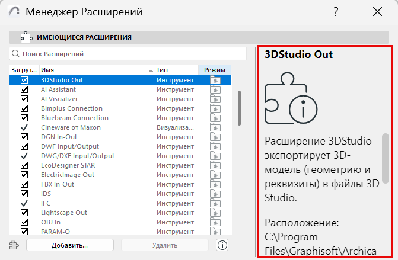398x260 pixels.
Task: Click the magnifier icon in search field
Action: click(16, 54)
